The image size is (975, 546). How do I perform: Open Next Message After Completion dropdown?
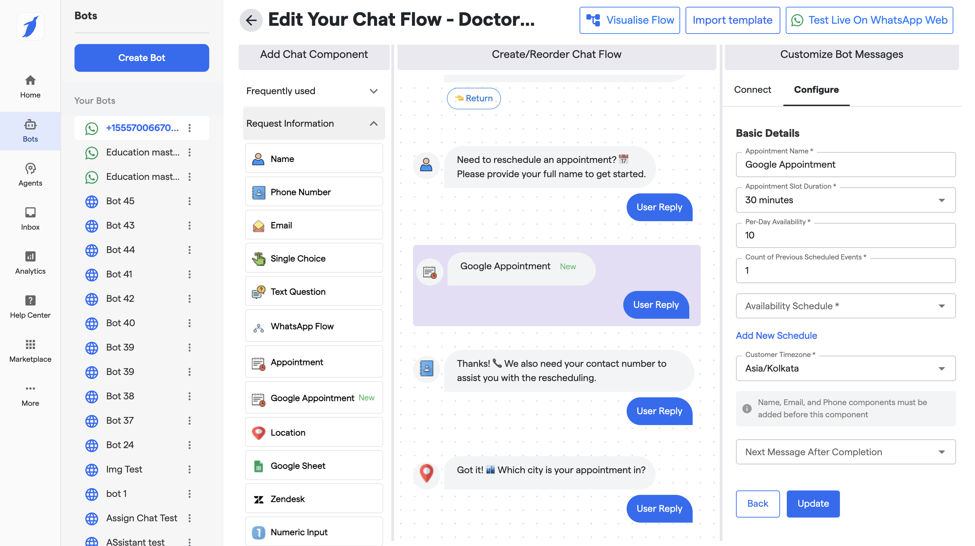pyautogui.click(x=845, y=452)
